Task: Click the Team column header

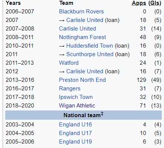Action: tap(66, 3)
